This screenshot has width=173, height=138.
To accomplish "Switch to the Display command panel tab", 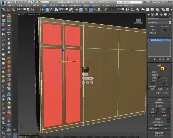I will point(165,15).
